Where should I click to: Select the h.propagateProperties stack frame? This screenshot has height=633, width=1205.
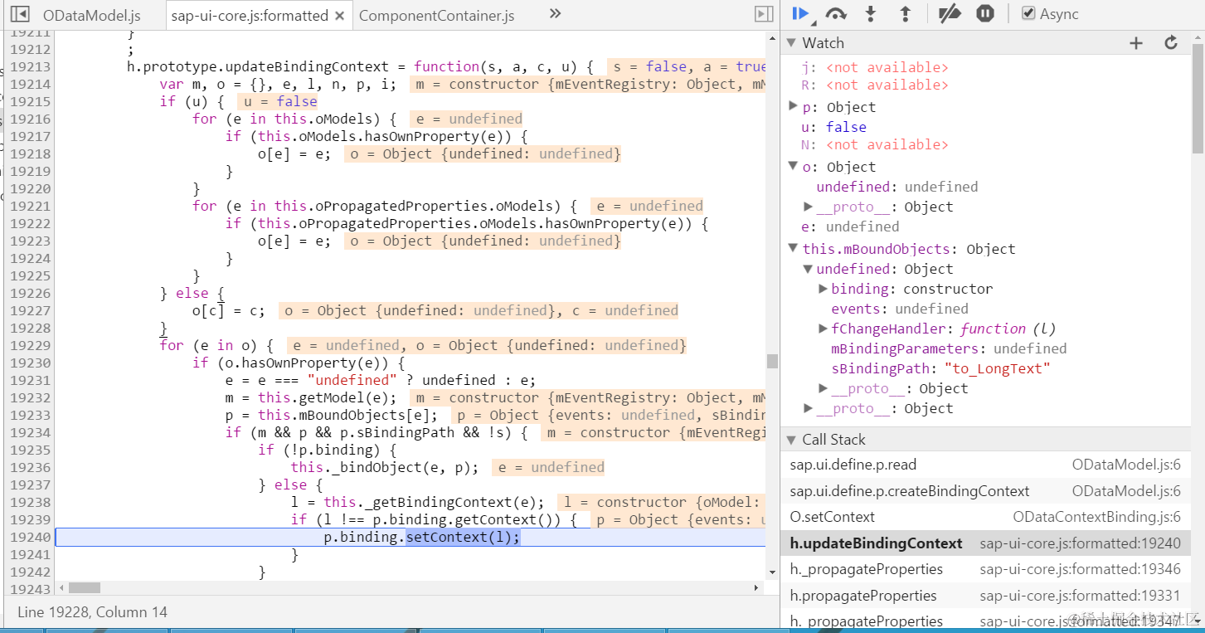[985, 596]
